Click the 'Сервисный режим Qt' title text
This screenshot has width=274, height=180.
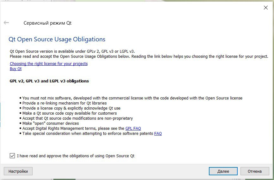(x=47, y=23)
